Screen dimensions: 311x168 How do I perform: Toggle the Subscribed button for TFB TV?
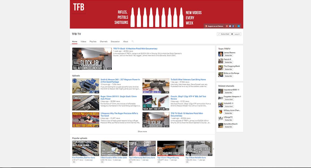pos(223,34)
